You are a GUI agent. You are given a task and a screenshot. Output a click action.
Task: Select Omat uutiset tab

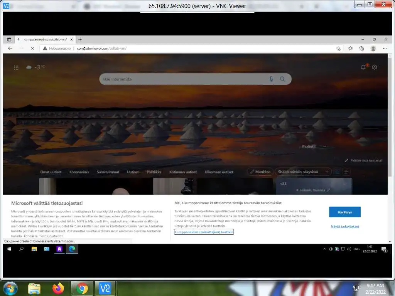(51, 172)
